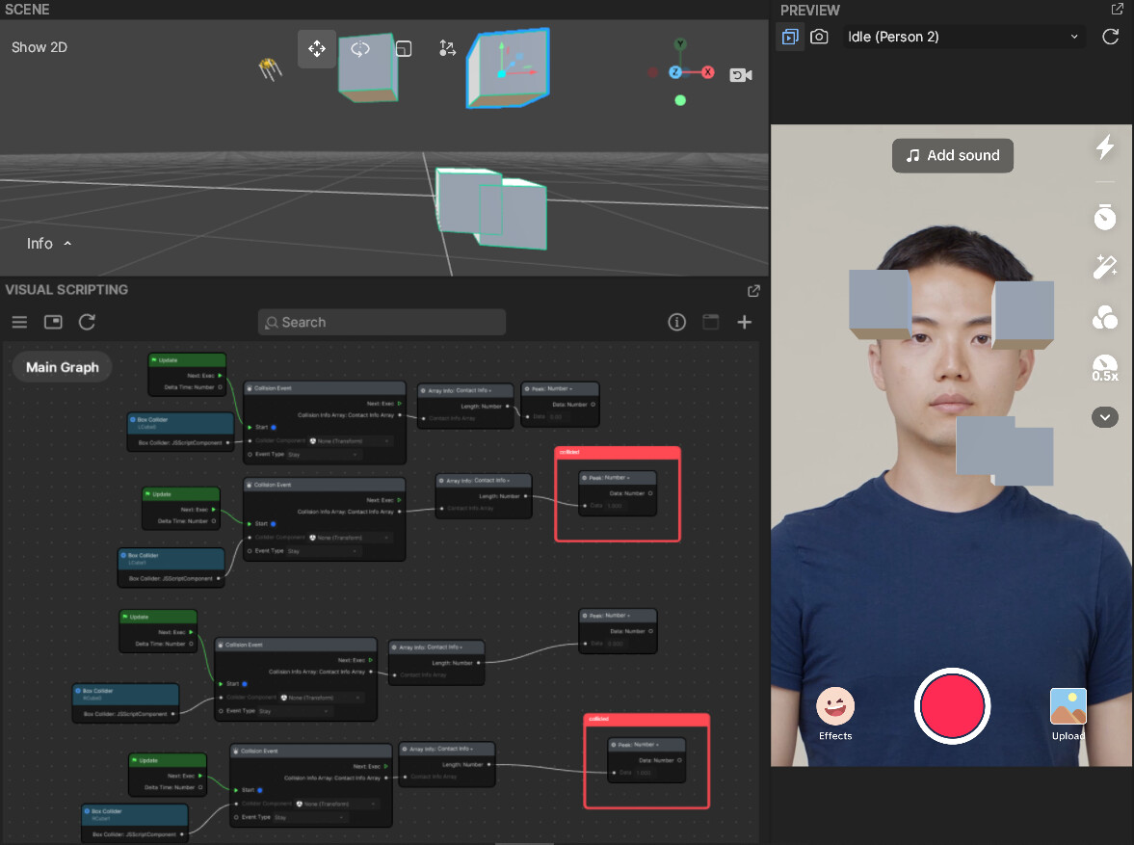Click the 0.5x speed icon
Viewport: 1134px width, 845px height.
1104,367
